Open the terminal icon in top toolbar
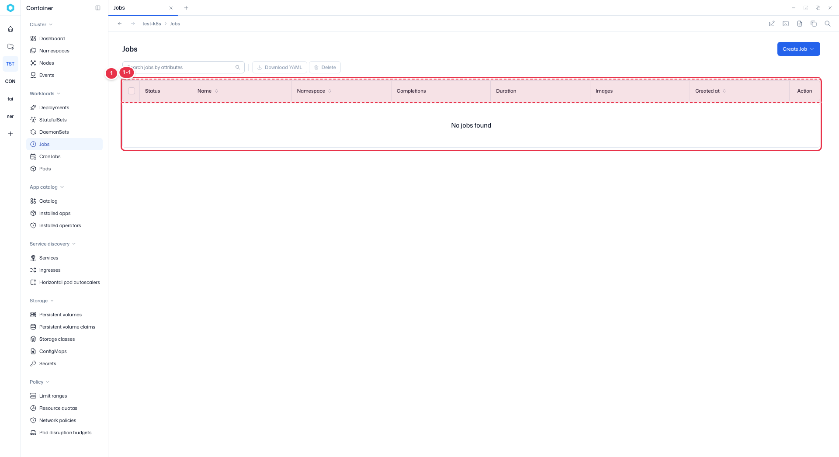Screen dimensions: 839x457 [786, 24]
